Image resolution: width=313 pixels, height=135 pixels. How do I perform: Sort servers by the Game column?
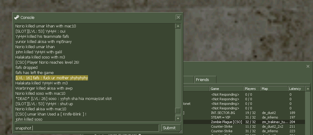click(x=226, y=89)
